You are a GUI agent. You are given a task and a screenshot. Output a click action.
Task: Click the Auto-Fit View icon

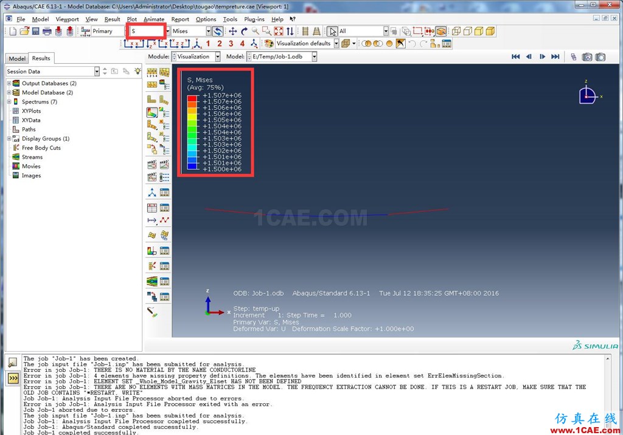279,31
